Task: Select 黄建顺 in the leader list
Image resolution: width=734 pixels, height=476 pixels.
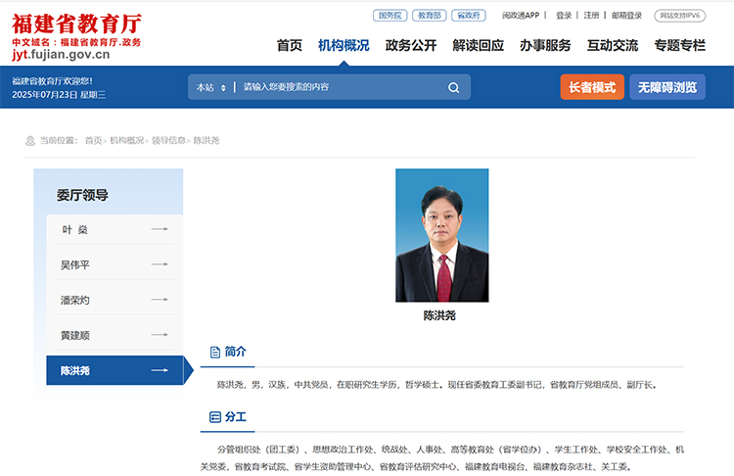Action: (x=75, y=335)
